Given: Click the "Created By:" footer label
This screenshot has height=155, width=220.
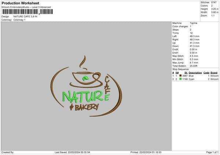Looking at the screenshot, I should (8, 152).
